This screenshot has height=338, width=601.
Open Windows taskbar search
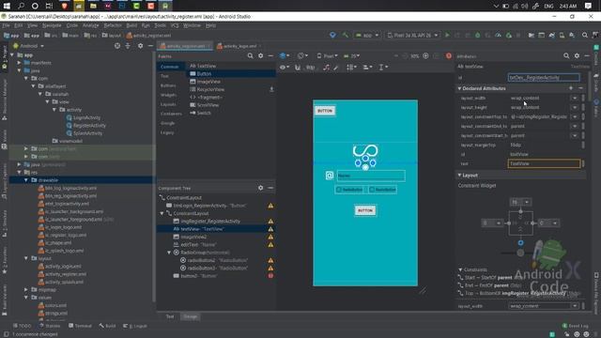coord(21,6)
